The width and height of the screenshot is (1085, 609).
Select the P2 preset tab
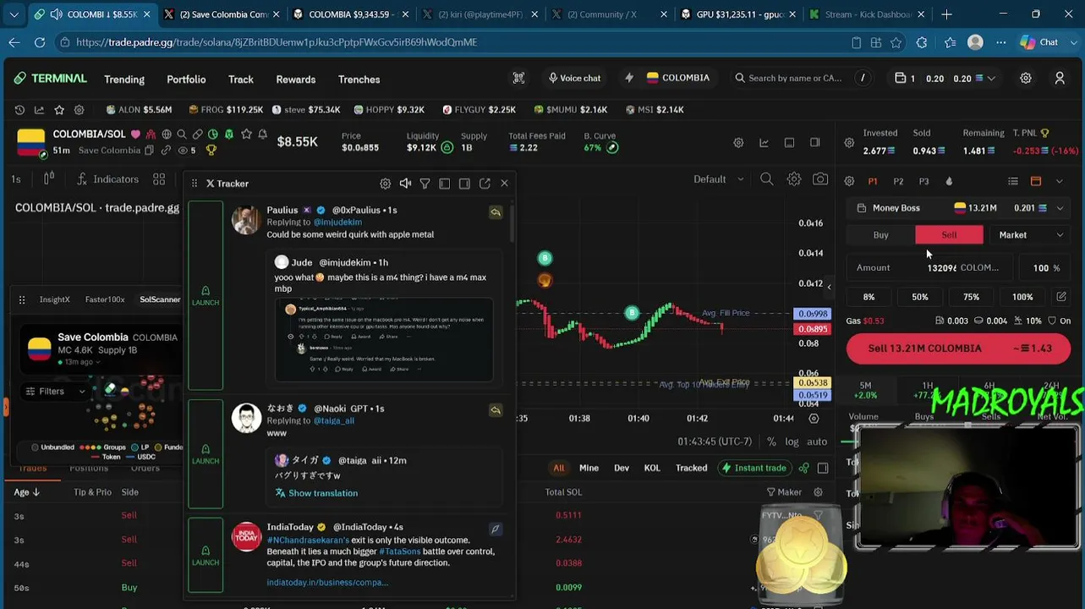(898, 181)
